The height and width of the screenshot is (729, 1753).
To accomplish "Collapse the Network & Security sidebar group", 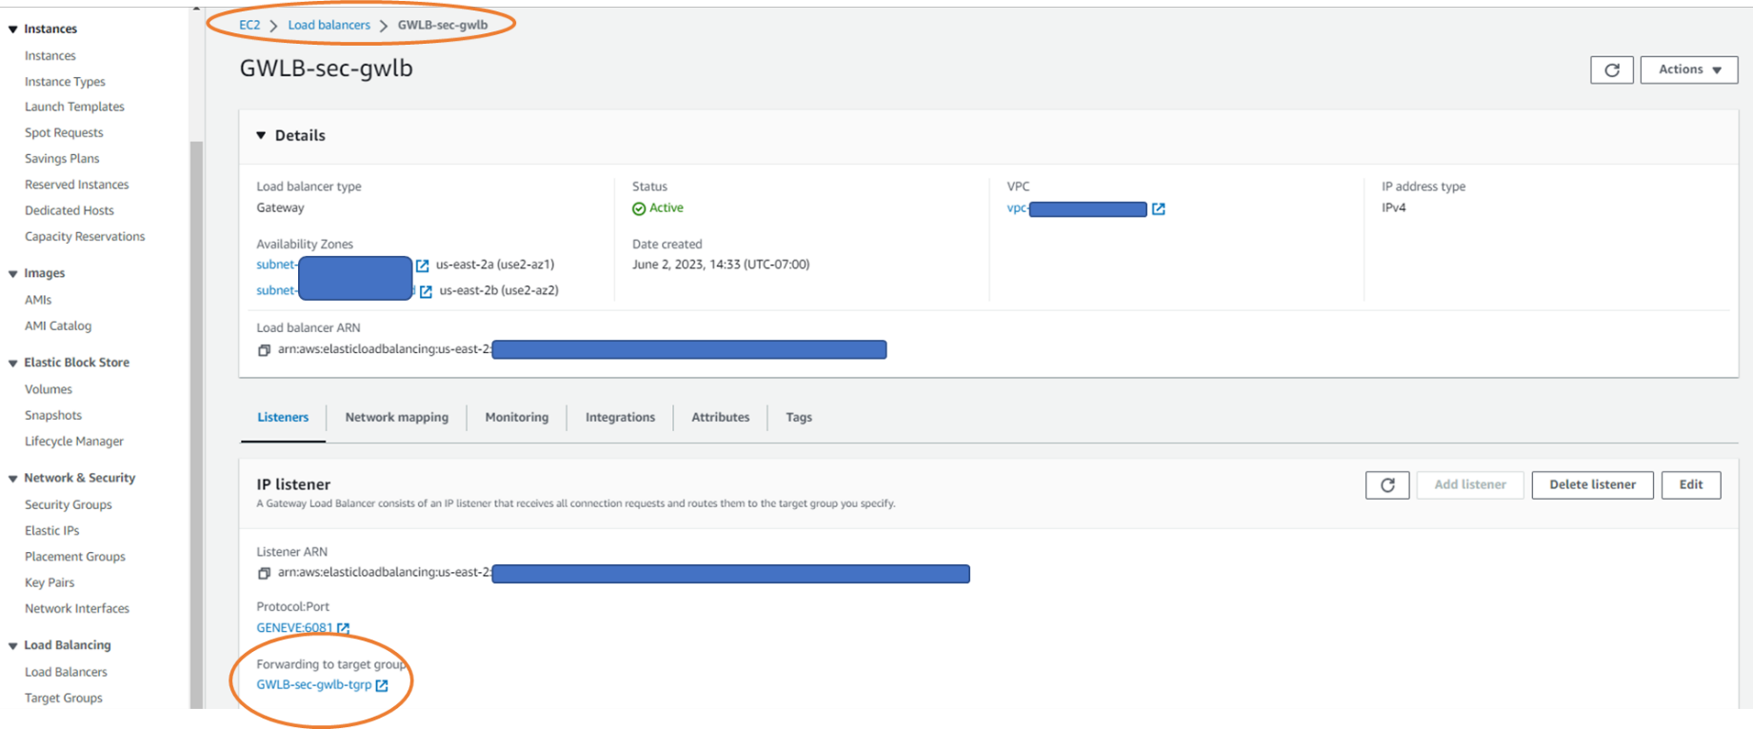I will coord(13,479).
